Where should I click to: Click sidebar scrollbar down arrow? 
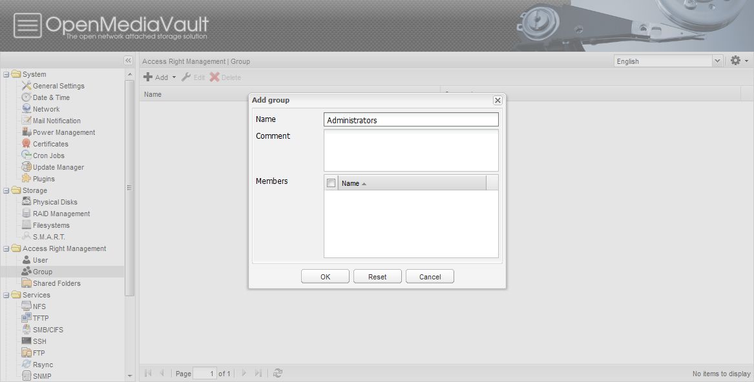(129, 376)
